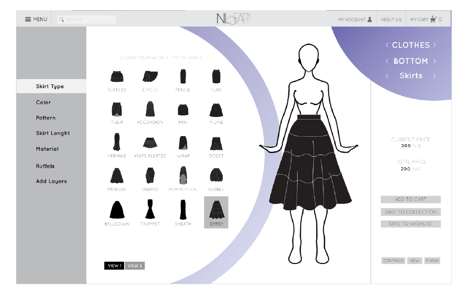Click the NILOFAR logo
Image resolution: width=462 pixels, height=295 pixels.
pos(233,19)
